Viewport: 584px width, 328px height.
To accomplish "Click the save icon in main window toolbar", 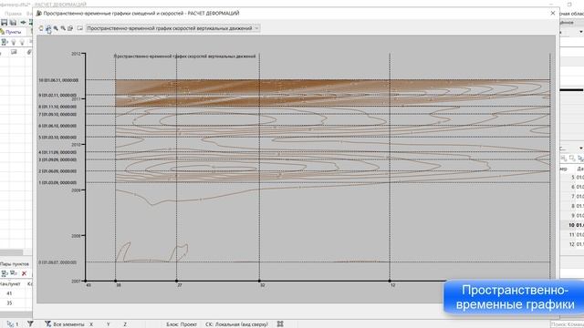I will tap(4, 22).
